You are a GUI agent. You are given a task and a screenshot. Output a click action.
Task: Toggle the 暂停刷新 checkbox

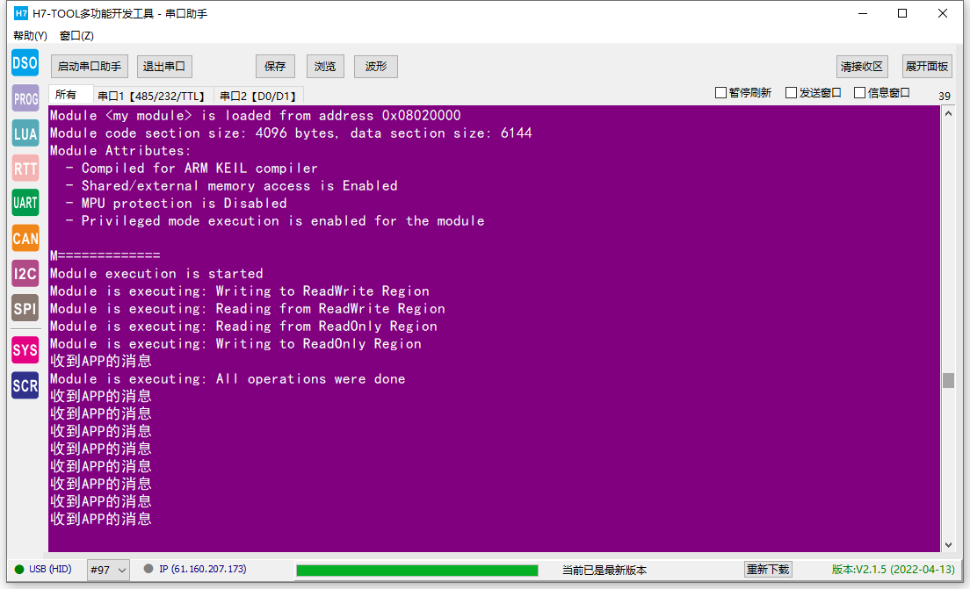point(720,93)
